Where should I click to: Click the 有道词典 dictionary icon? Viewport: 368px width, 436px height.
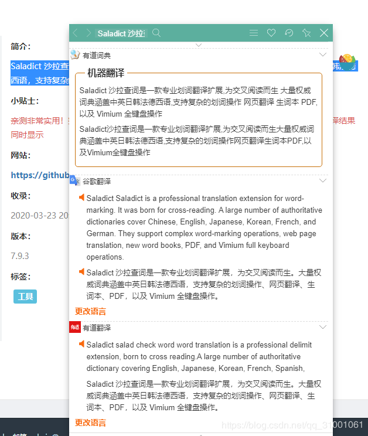click(75, 54)
